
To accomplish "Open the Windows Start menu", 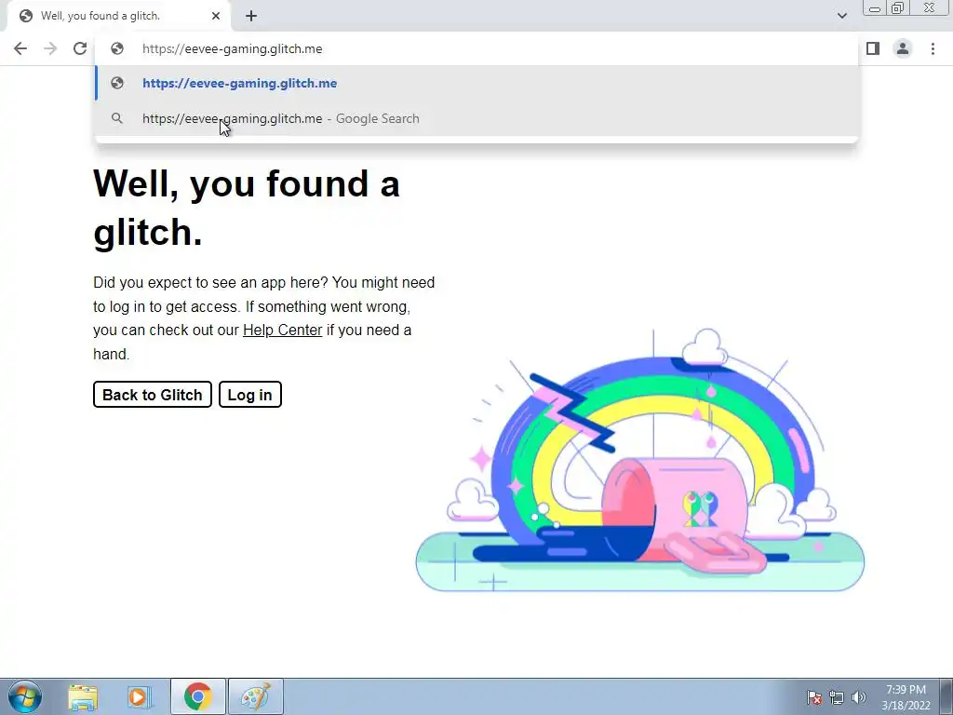I will pyautogui.click(x=25, y=696).
